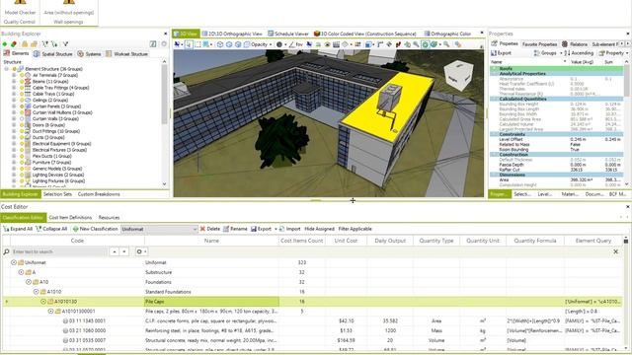Viewport: 632px width, 355px height.
Task: Open the Resources tab in Cost Editor
Action: click(109, 217)
